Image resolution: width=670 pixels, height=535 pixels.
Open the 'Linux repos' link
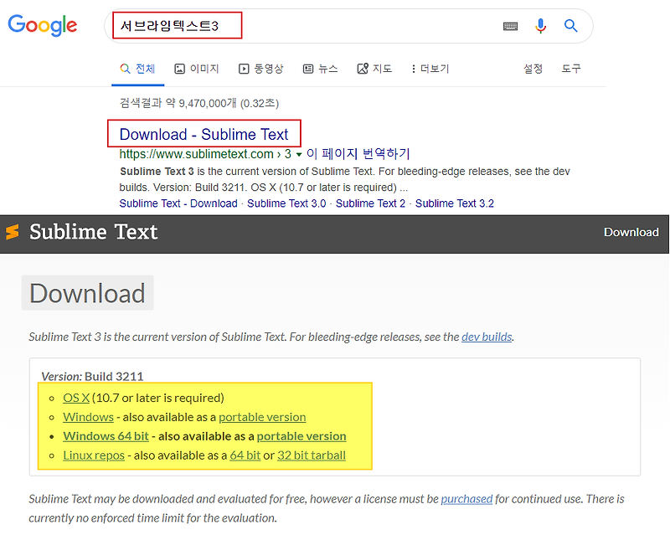94,455
